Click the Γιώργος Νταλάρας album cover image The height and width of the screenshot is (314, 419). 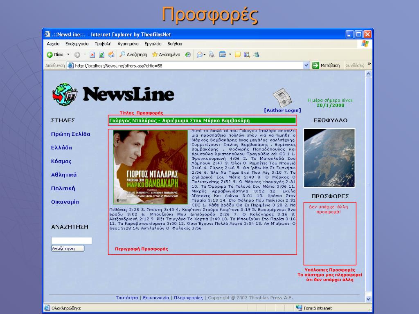pos(151,167)
